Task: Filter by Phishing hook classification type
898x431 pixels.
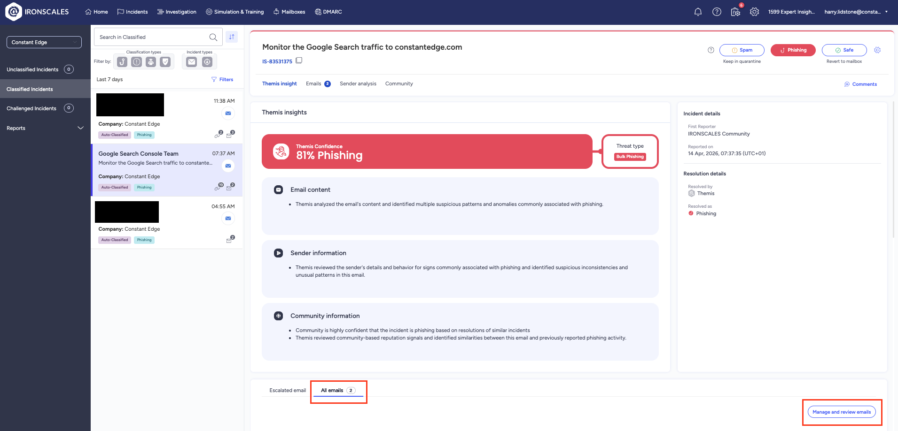Action: pos(122,62)
